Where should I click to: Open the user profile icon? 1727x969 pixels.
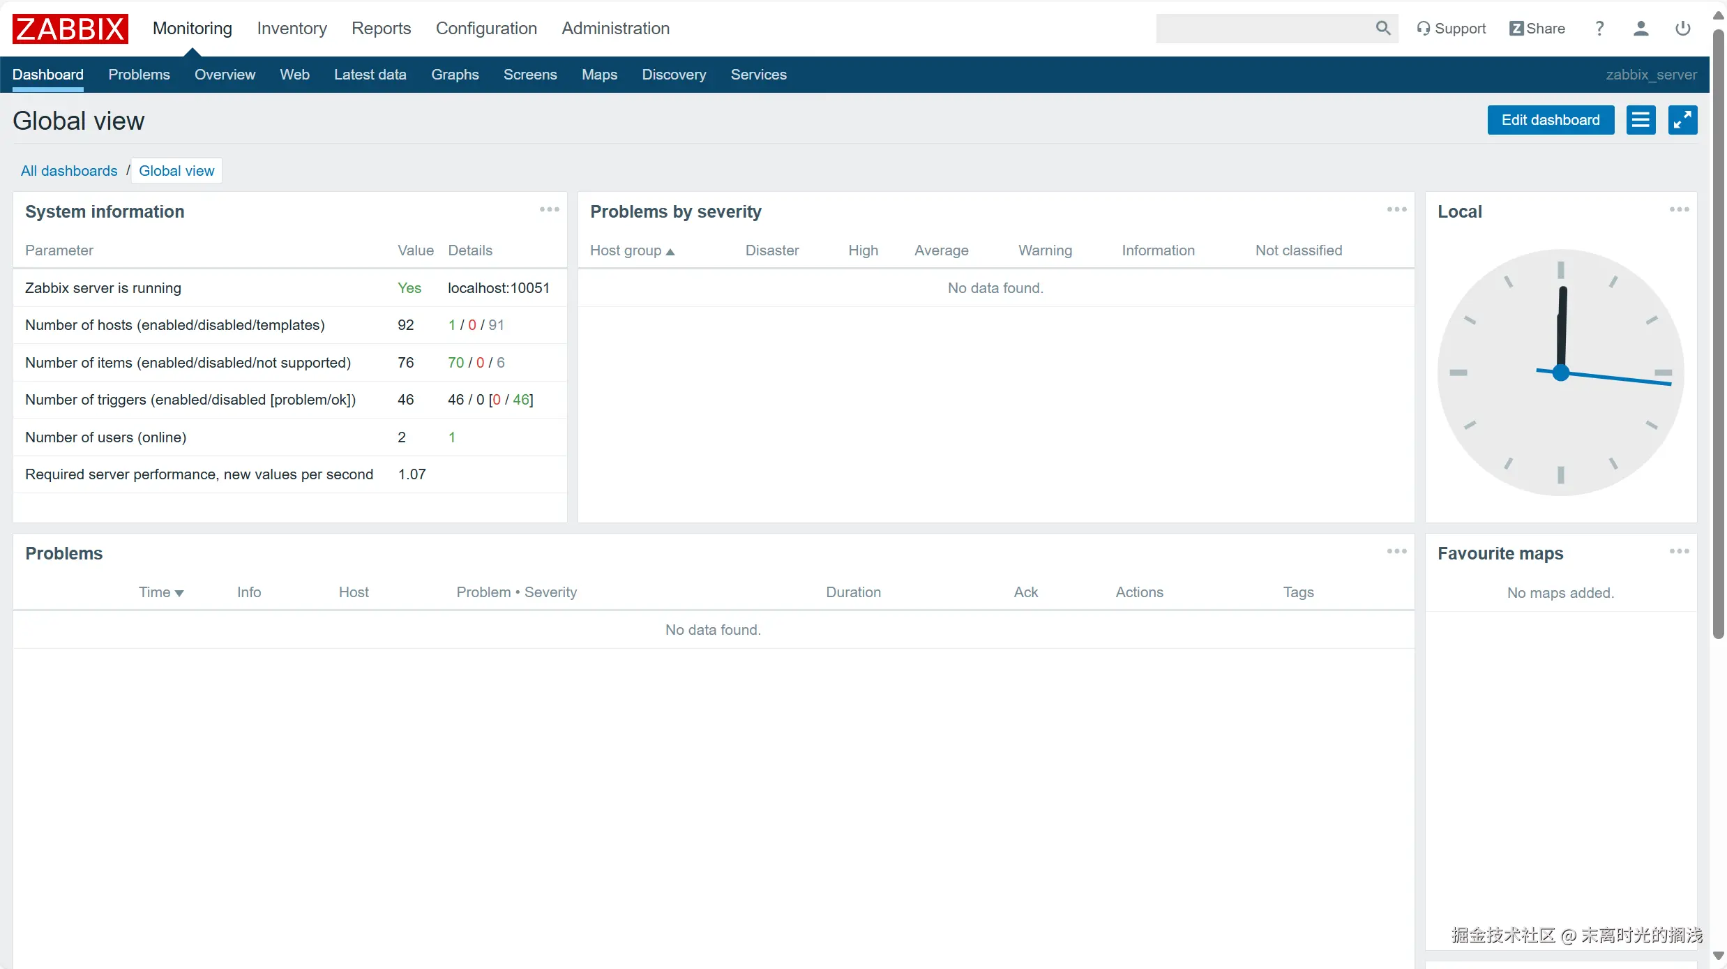[x=1641, y=29]
